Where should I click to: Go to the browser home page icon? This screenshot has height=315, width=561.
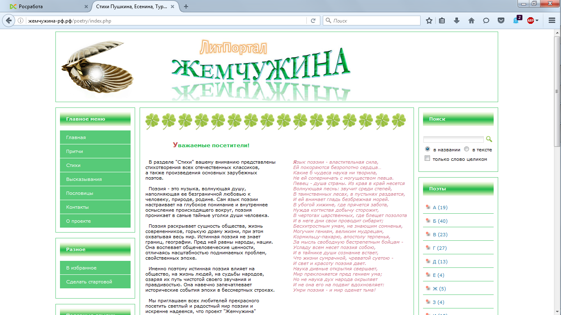coord(471,21)
